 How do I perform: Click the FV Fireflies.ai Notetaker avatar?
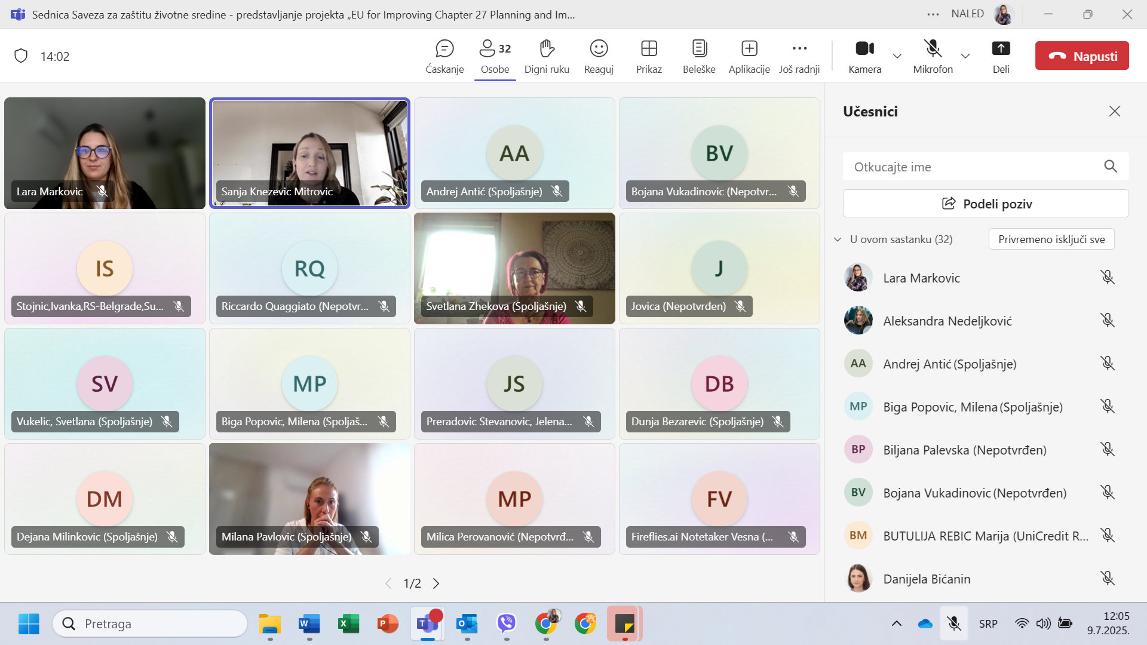[719, 499]
